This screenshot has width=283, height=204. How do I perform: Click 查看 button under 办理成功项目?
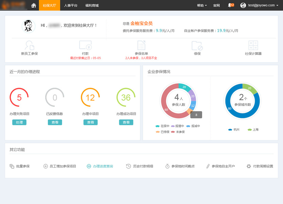(x=126, y=122)
